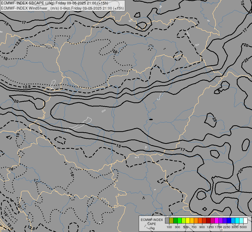Choose the yellow-green lime swatch
The width and height of the screenshot is (252, 232).
tap(184, 220)
